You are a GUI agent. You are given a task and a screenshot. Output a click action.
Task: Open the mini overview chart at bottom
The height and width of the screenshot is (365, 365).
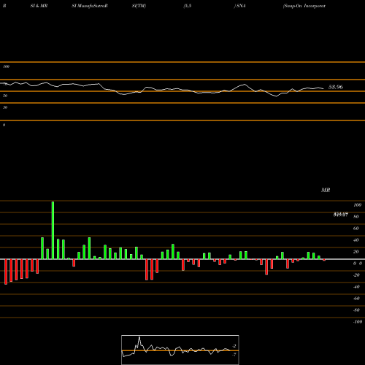coord(180,350)
